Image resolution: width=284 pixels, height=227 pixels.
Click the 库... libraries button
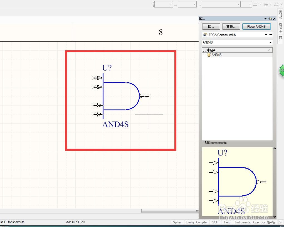tap(211, 27)
